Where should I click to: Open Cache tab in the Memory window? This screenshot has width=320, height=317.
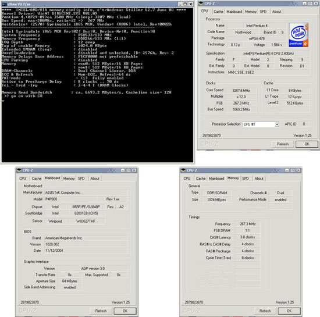(201, 179)
